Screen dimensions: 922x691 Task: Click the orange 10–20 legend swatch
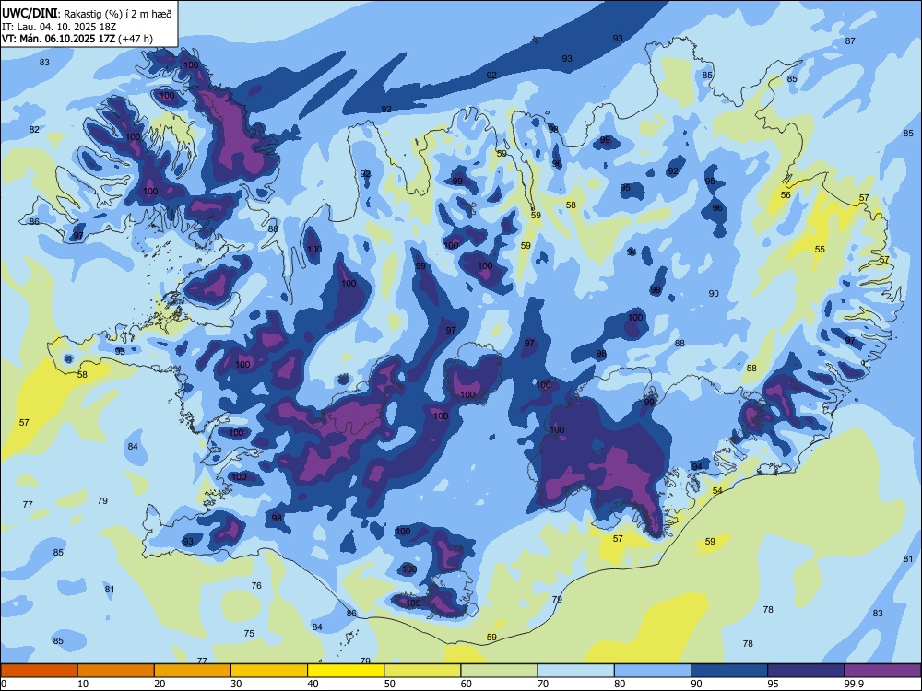116,671
